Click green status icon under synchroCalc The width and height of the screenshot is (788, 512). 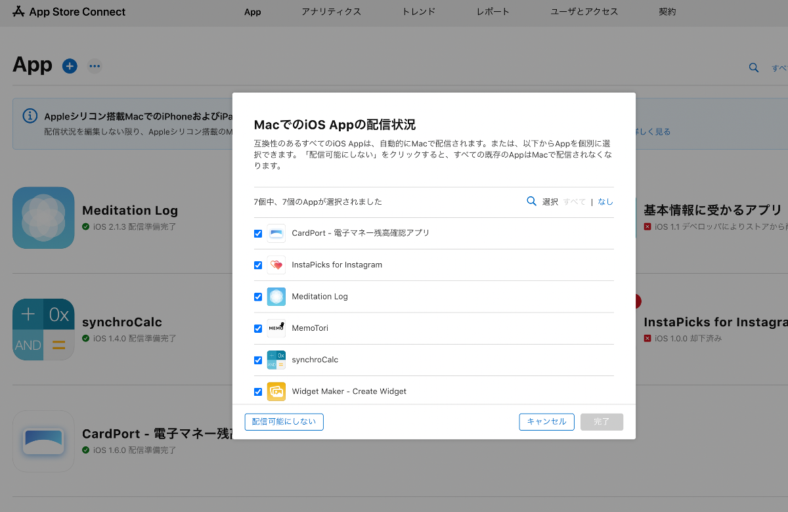point(86,339)
